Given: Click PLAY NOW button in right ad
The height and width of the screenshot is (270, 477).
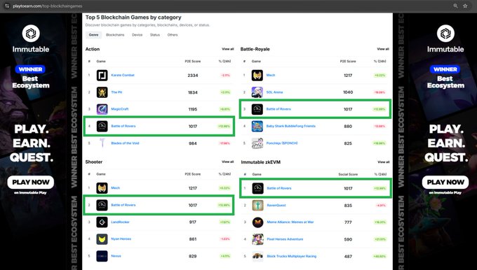Looking at the screenshot, I should [445, 183].
